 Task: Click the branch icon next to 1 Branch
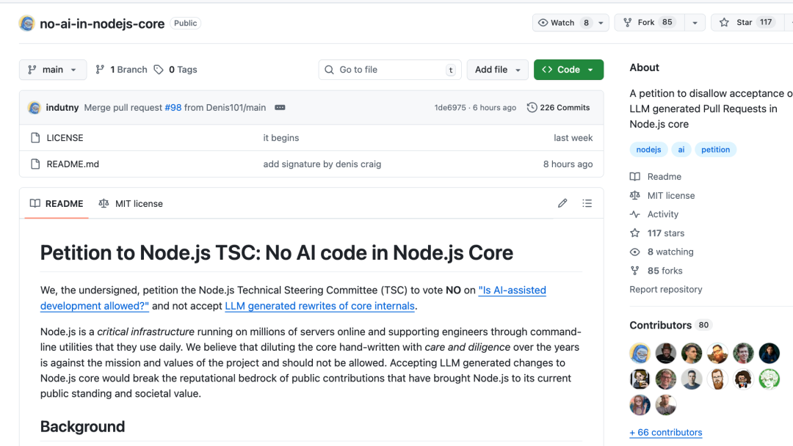[x=101, y=69]
